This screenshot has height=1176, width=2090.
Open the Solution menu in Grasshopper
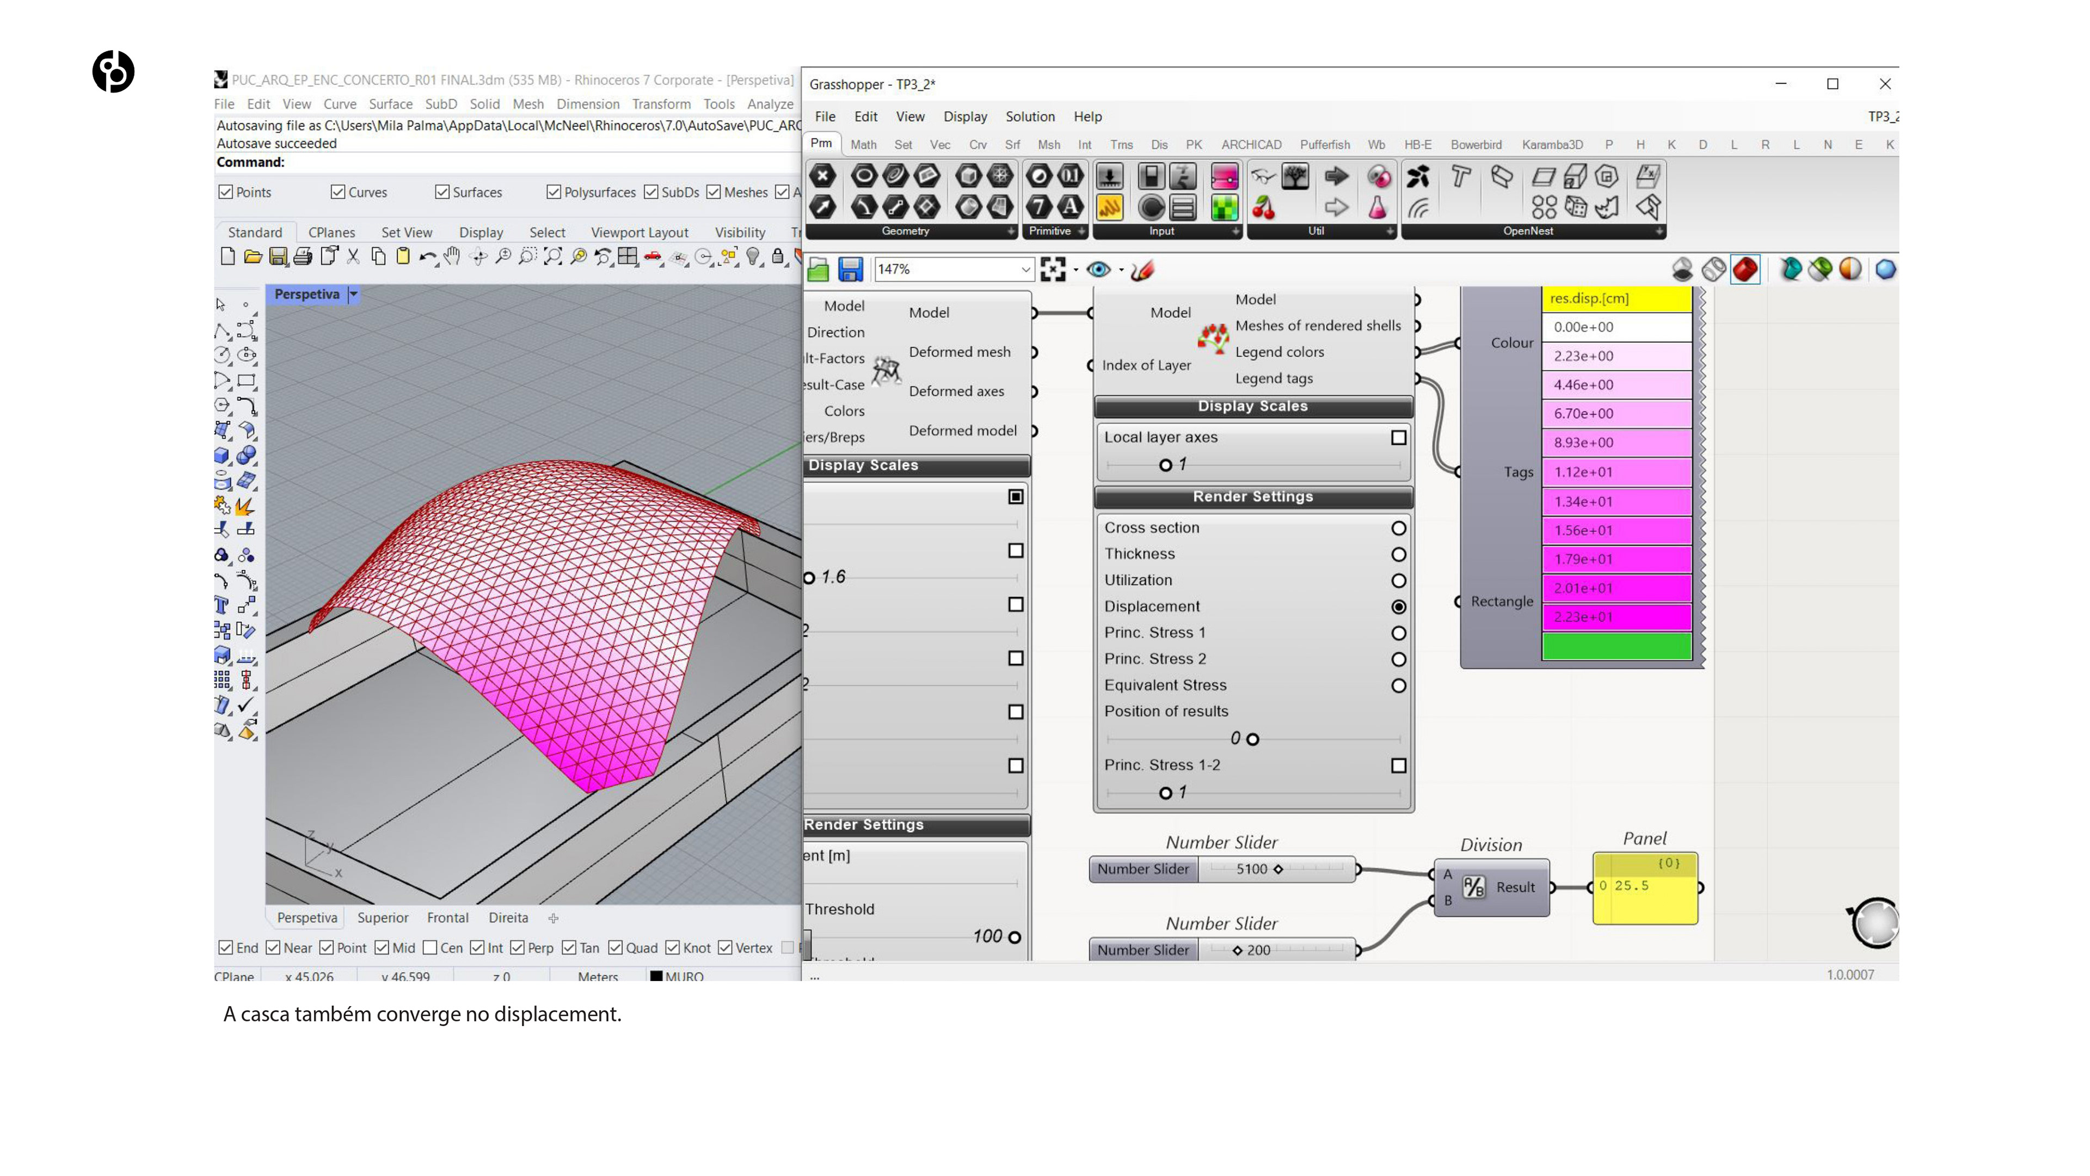click(1030, 116)
